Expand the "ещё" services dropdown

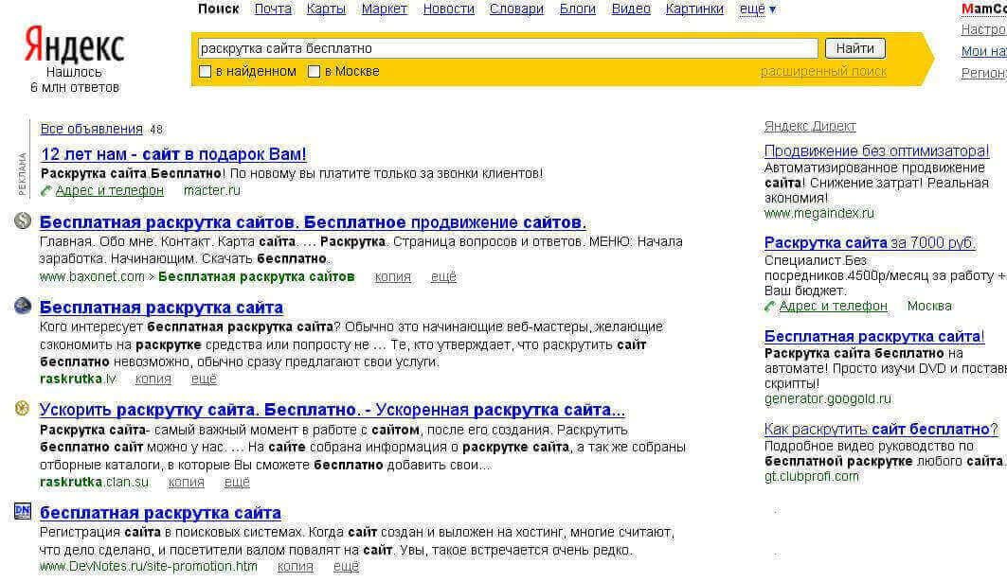pyautogui.click(x=757, y=9)
